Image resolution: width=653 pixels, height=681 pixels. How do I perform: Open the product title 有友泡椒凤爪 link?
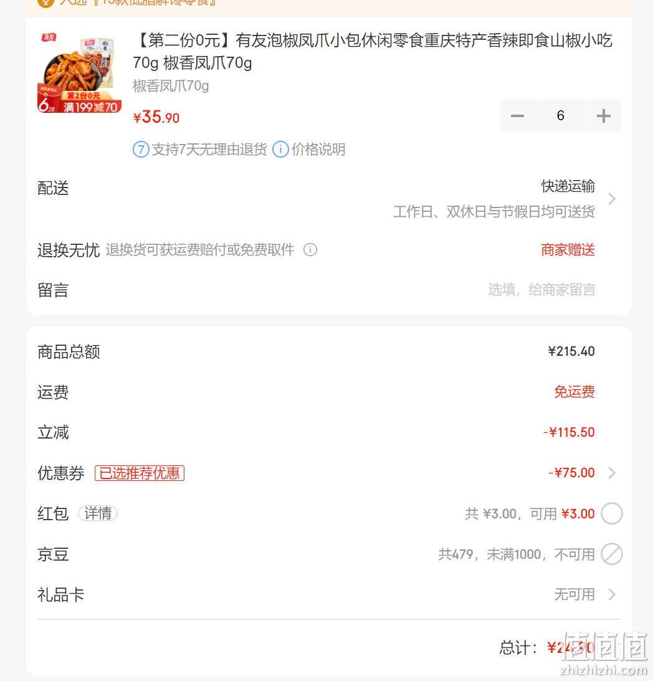373,51
